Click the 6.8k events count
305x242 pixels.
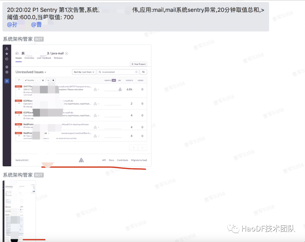pos(129,89)
